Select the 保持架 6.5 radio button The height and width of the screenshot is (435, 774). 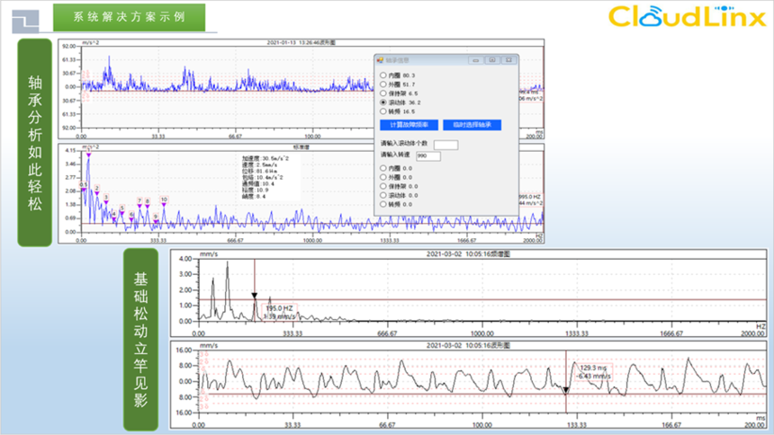(383, 93)
